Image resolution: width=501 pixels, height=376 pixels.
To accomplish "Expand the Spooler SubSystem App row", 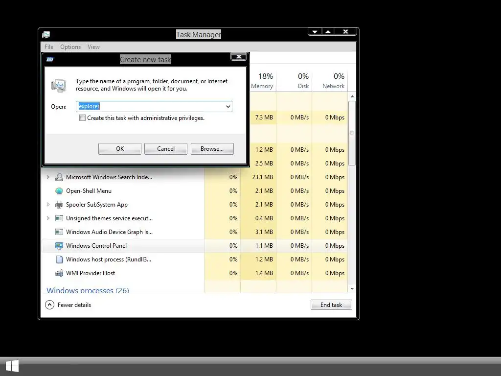I will coord(48,204).
